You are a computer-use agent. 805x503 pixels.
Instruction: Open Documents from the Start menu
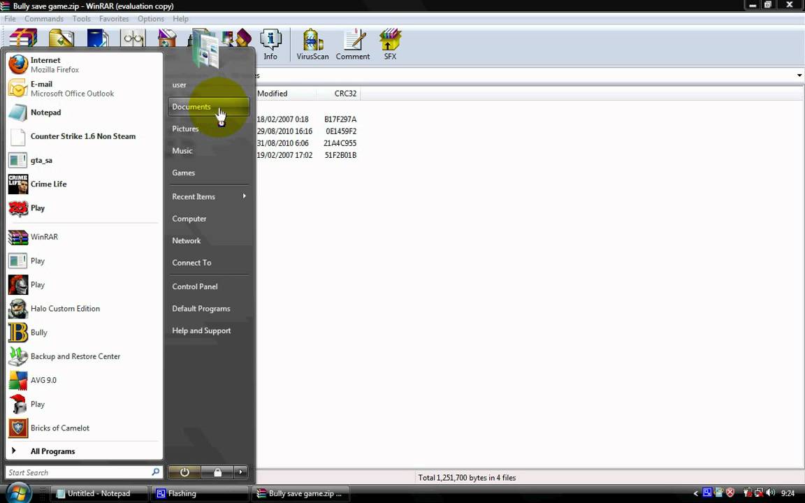point(208,107)
